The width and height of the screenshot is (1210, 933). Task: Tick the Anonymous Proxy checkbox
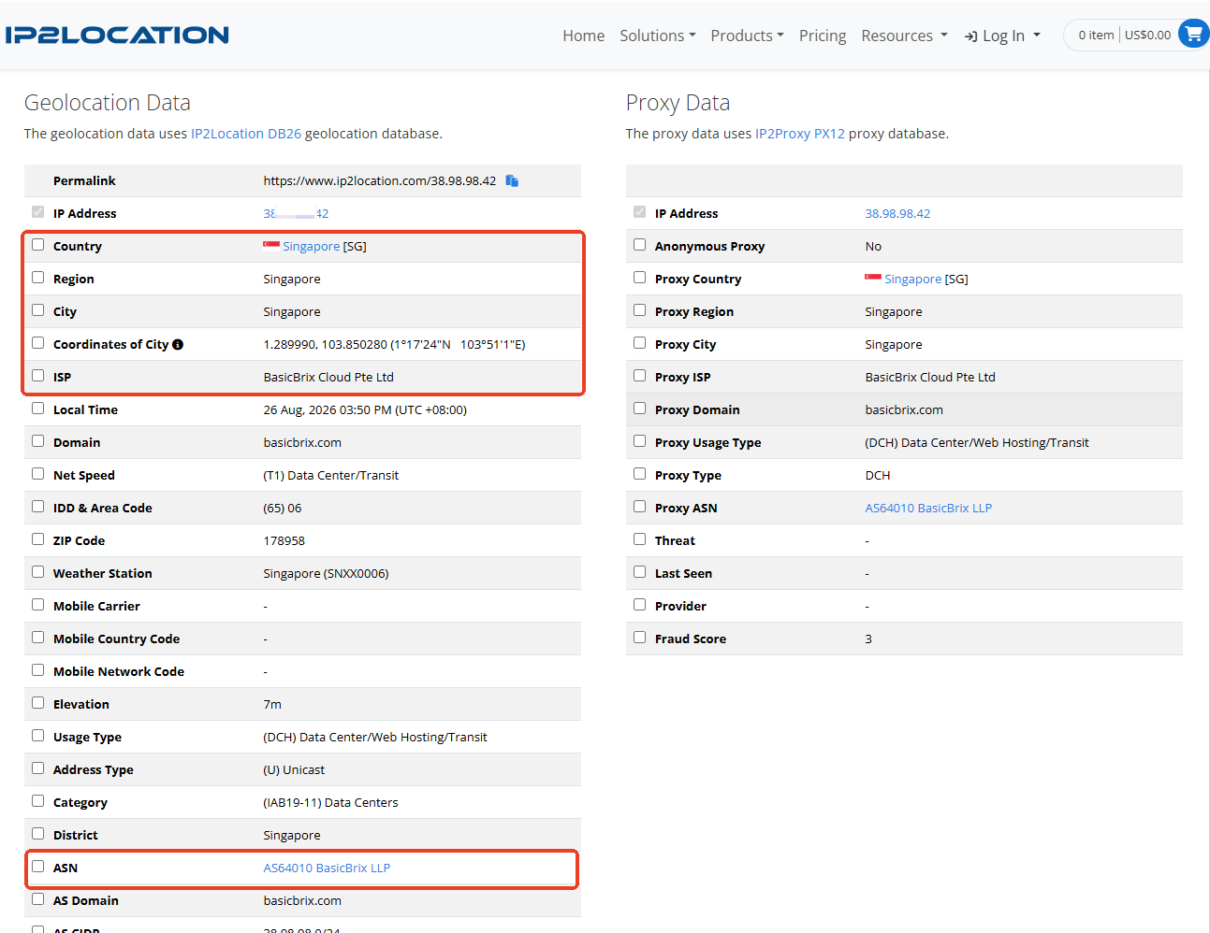pyautogui.click(x=640, y=245)
